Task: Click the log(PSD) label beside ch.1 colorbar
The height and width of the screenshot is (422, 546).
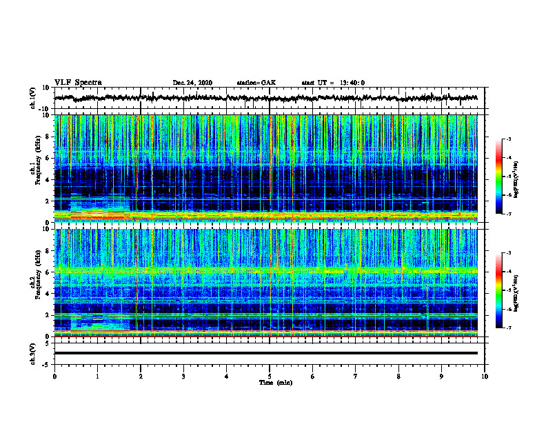Action: 516,180
